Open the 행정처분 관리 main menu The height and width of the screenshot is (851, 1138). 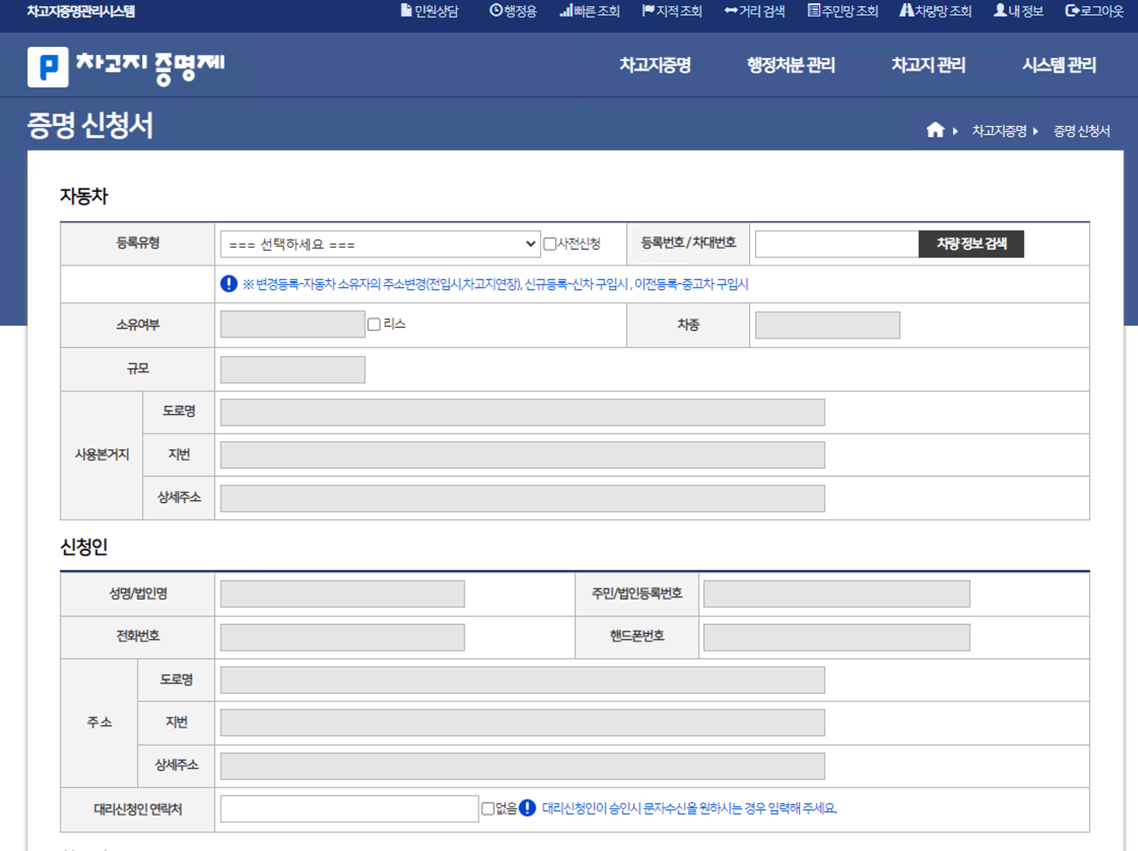tap(791, 65)
